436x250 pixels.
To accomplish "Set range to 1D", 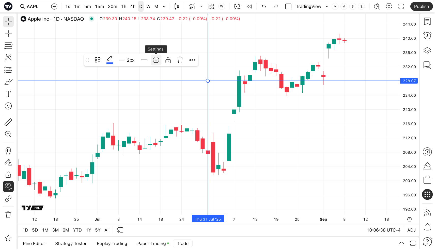I will click(x=25, y=230).
